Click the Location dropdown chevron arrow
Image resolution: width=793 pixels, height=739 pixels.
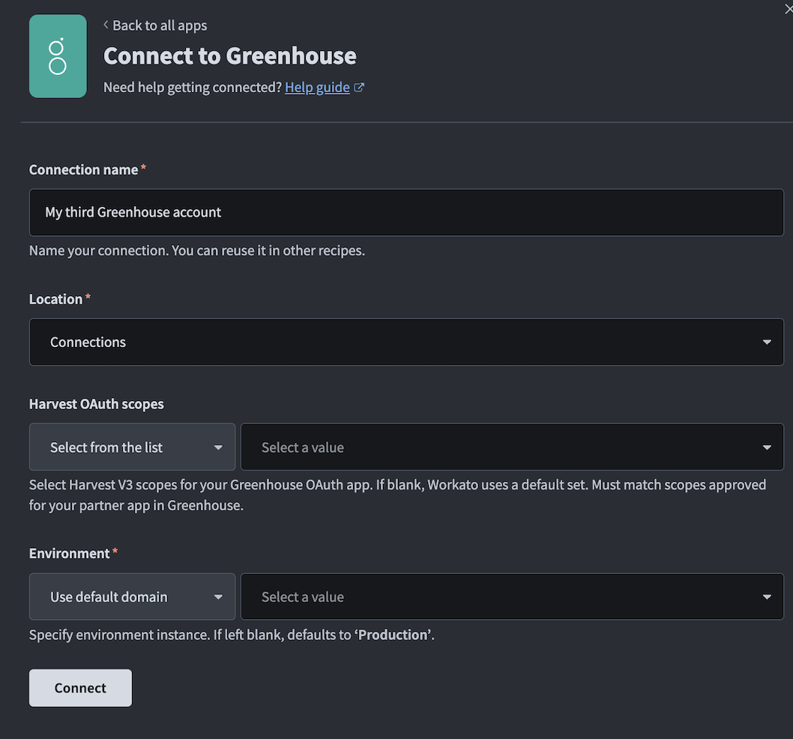click(x=766, y=342)
